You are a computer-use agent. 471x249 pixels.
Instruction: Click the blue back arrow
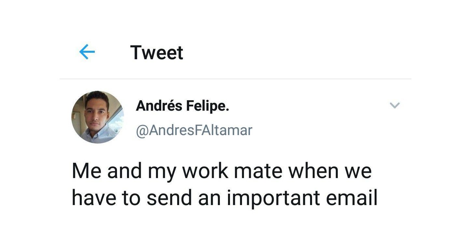click(x=87, y=52)
